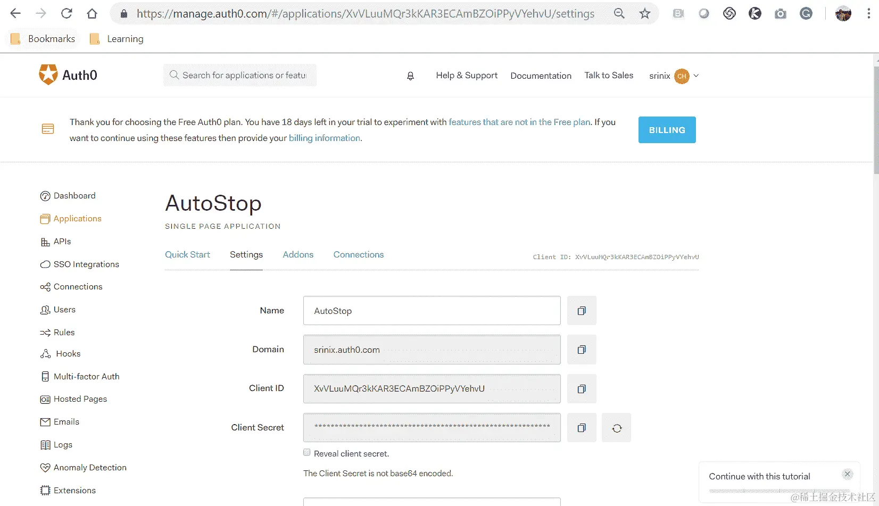Open the Learning bookmarks folder
Screen dimensions: 879x506
coord(117,39)
